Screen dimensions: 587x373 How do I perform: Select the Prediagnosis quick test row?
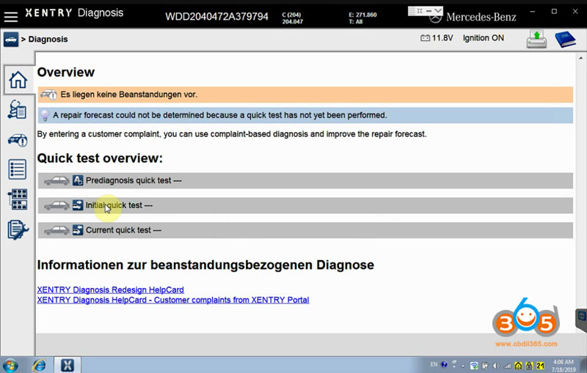pyautogui.click(x=305, y=180)
